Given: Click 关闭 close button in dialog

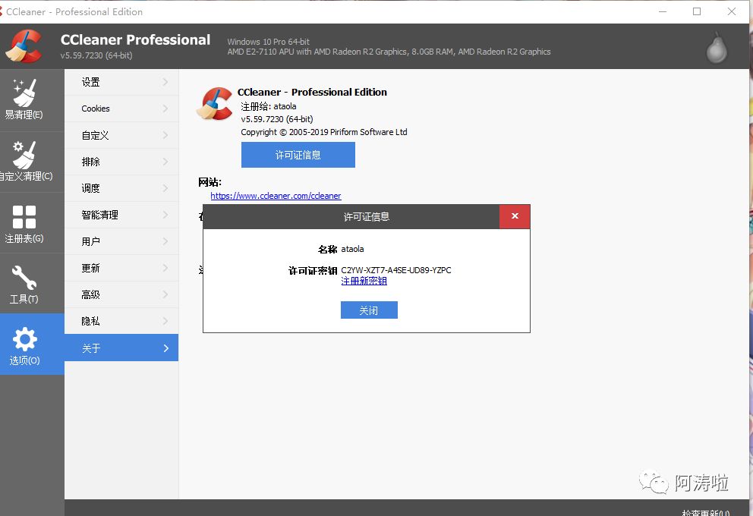Looking at the screenshot, I should click(369, 310).
